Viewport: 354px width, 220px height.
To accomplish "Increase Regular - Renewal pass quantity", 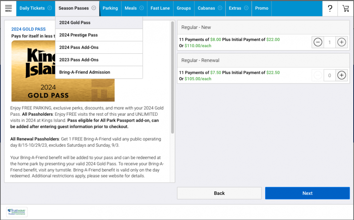I will tap(341, 75).
